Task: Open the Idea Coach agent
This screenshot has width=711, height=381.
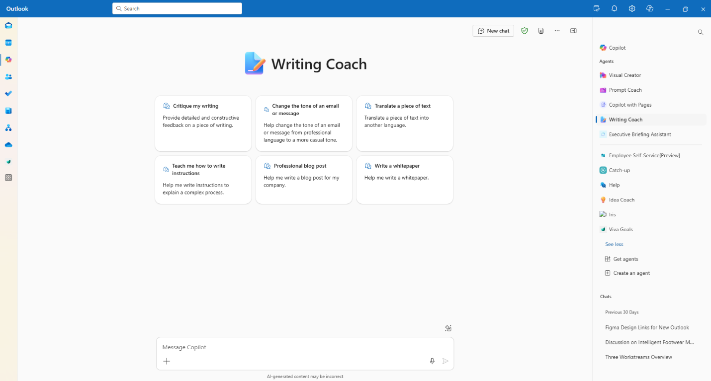Action: point(651,200)
